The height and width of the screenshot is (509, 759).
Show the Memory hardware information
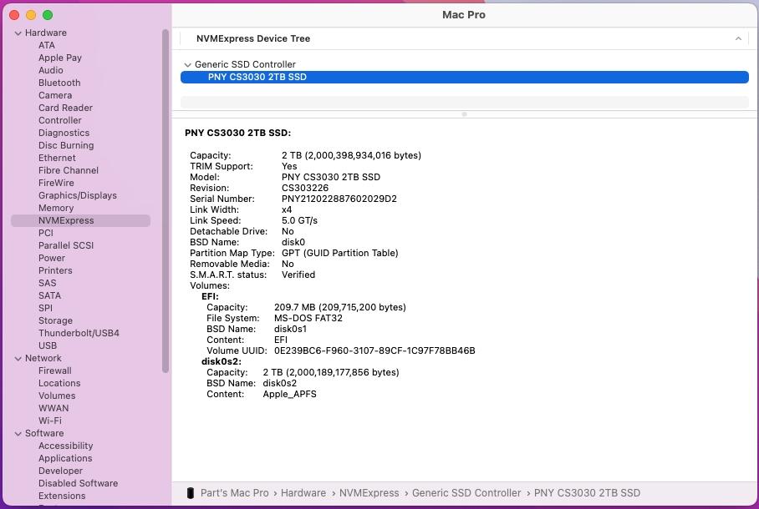pos(56,208)
